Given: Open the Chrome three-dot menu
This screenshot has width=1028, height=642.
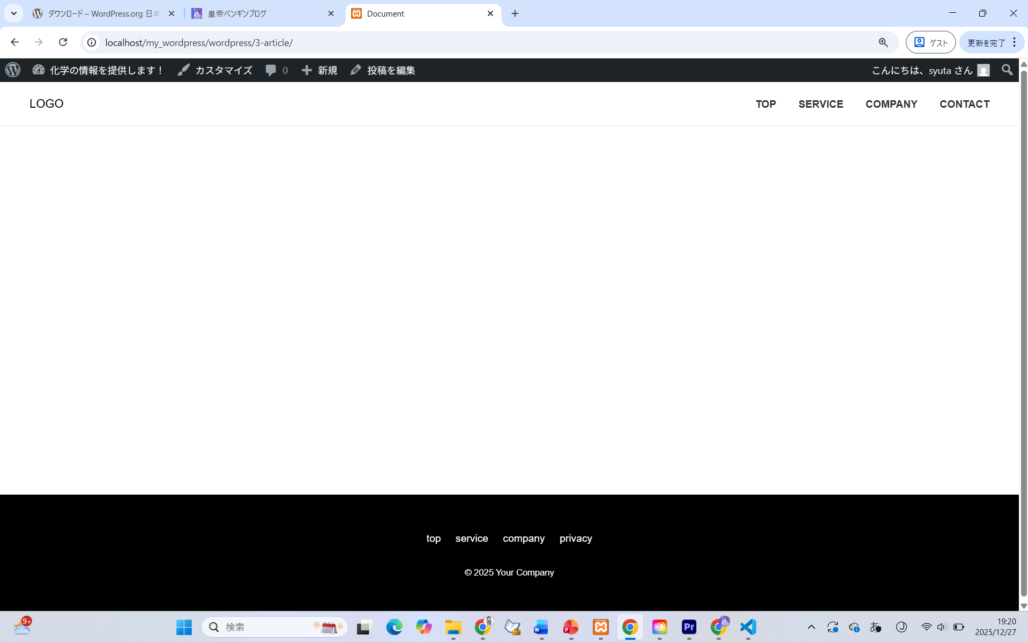Looking at the screenshot, I should 1014,42.
